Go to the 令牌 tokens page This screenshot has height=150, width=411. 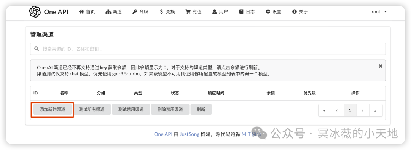140,11
